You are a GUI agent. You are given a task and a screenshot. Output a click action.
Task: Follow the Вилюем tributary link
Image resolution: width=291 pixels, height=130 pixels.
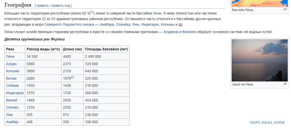pos(189,32)
